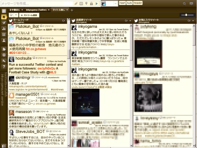Click the manager0501 username
197x148 pixels.
coord(27,94)
